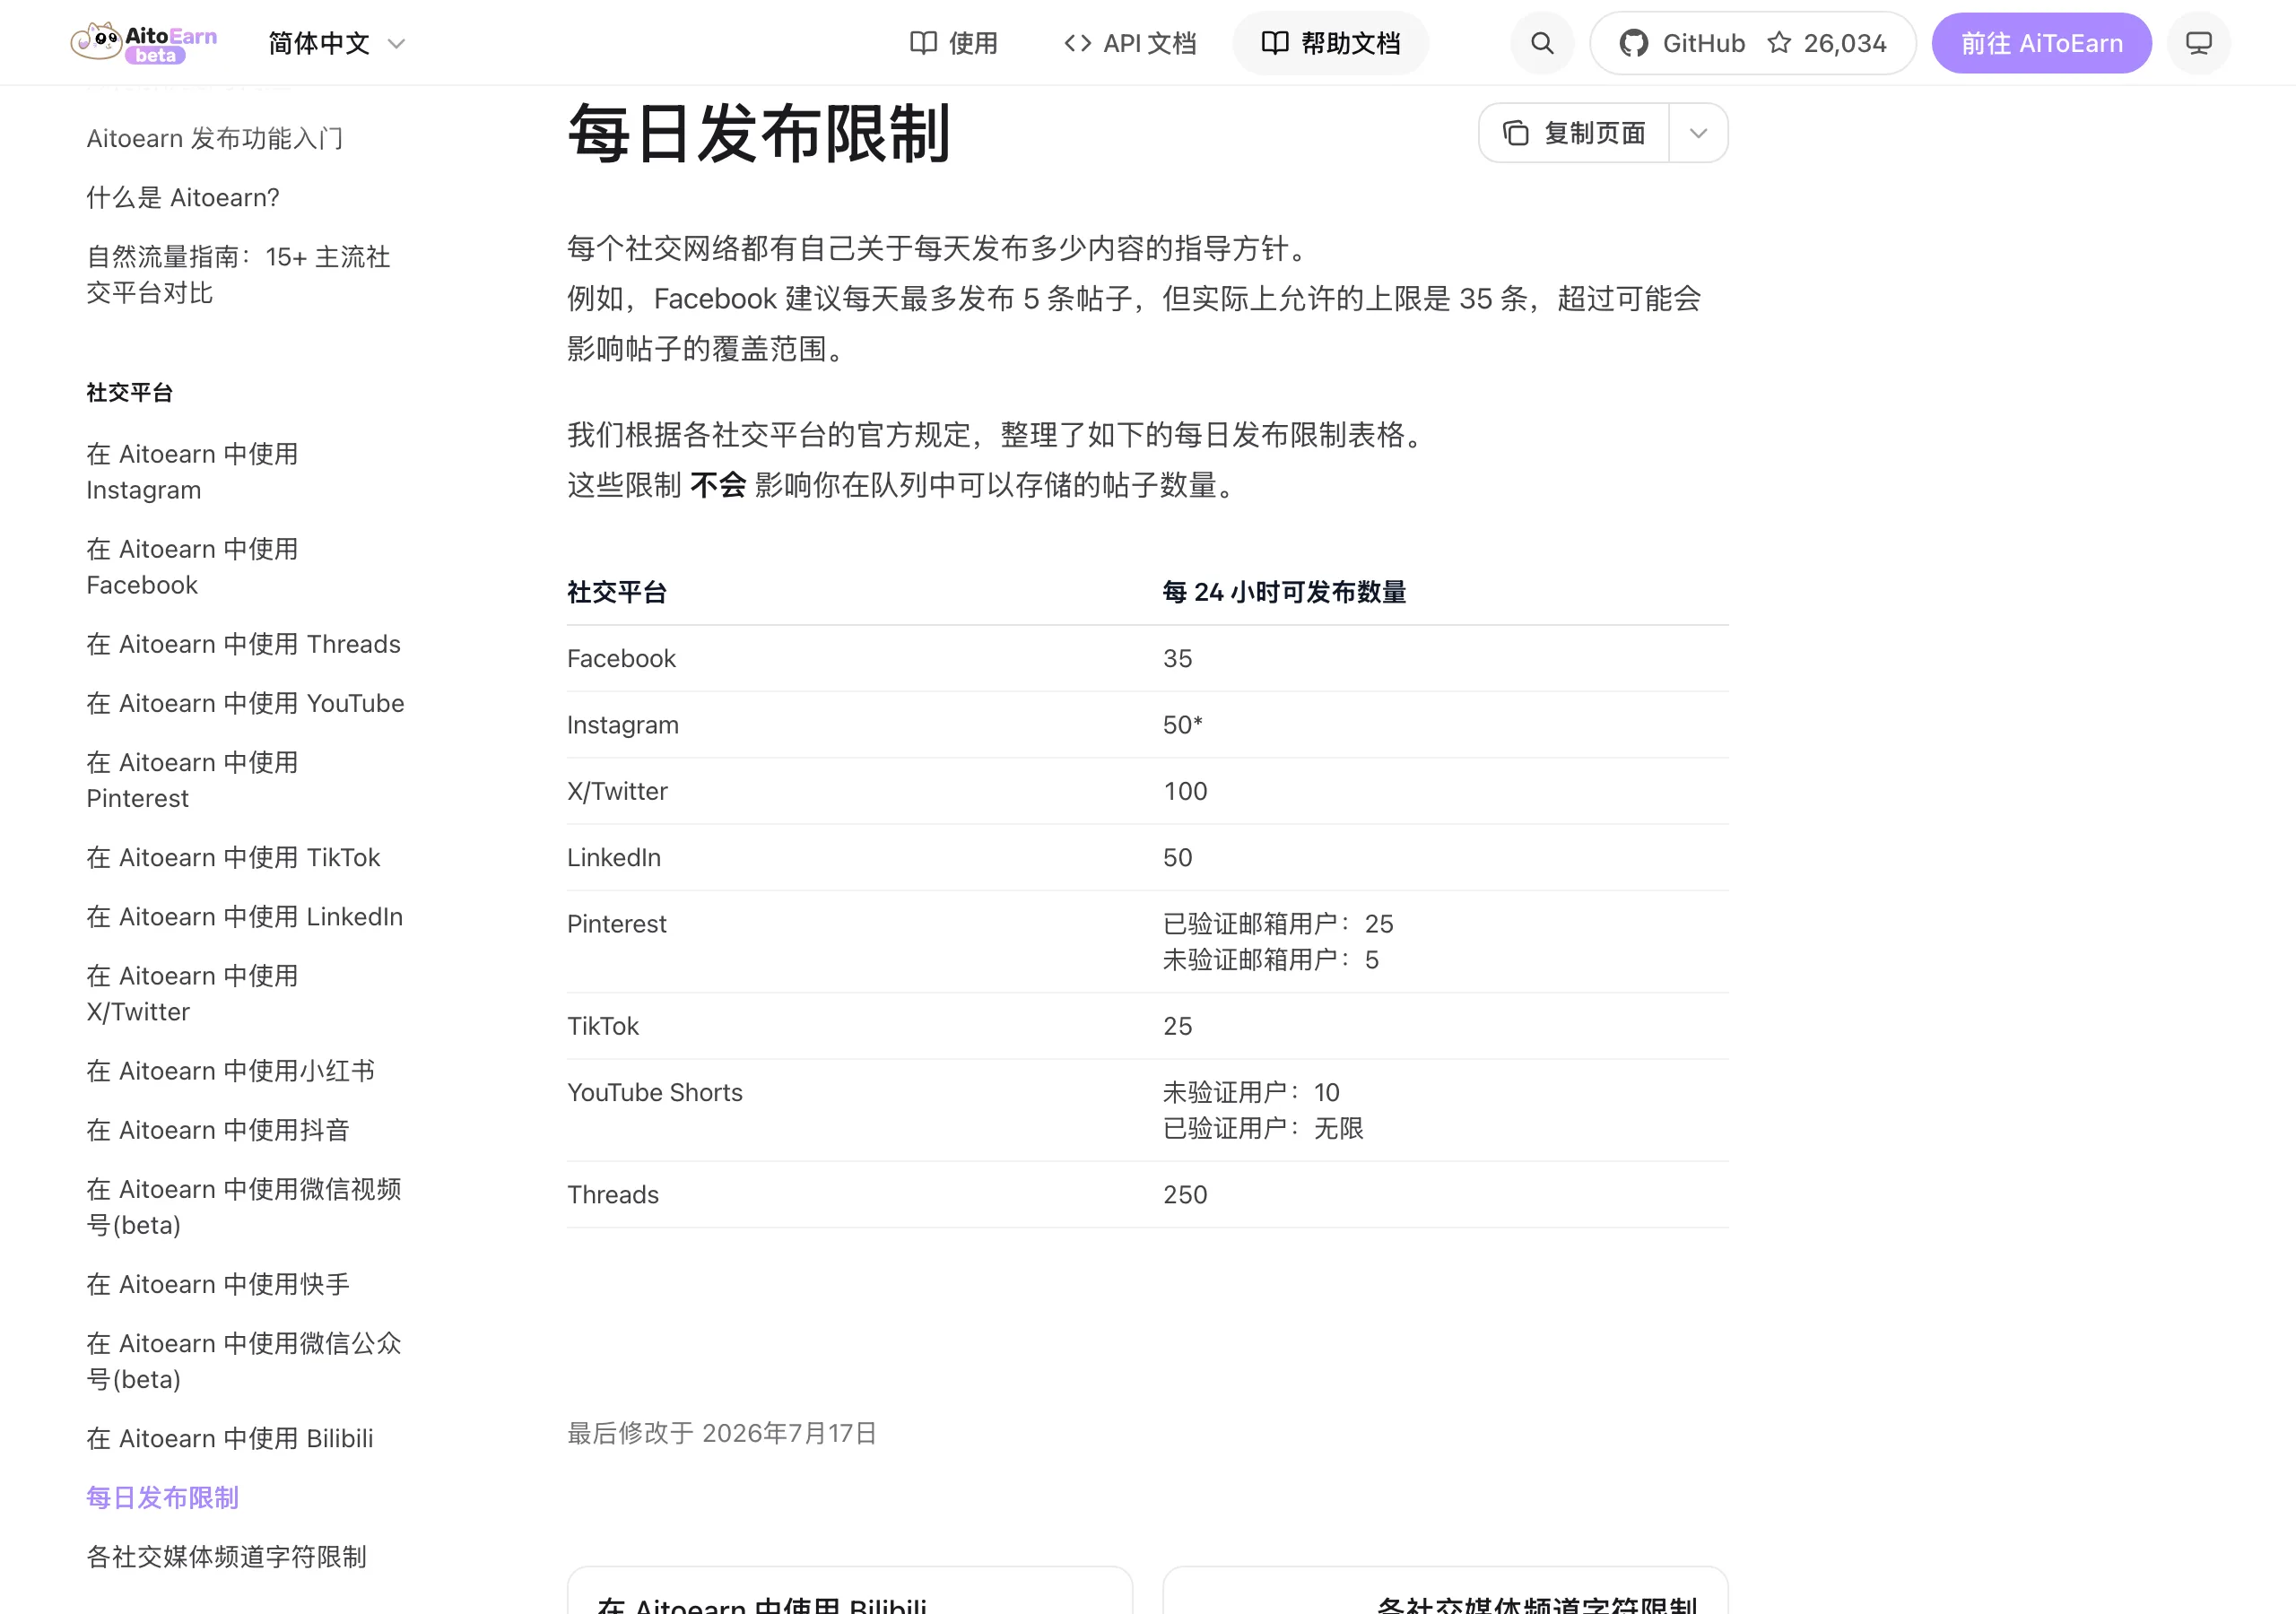
Task: Open 在 Aitoearn 中使用小红书
Action: [230, 1069]
